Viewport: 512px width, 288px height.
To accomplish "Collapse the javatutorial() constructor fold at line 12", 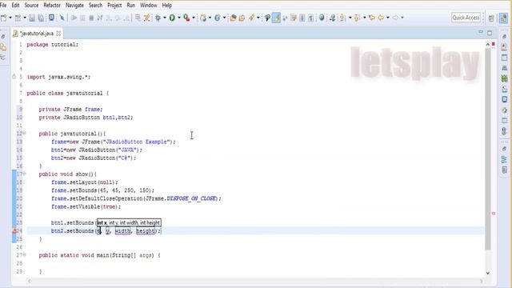I will tap(24, 134).
